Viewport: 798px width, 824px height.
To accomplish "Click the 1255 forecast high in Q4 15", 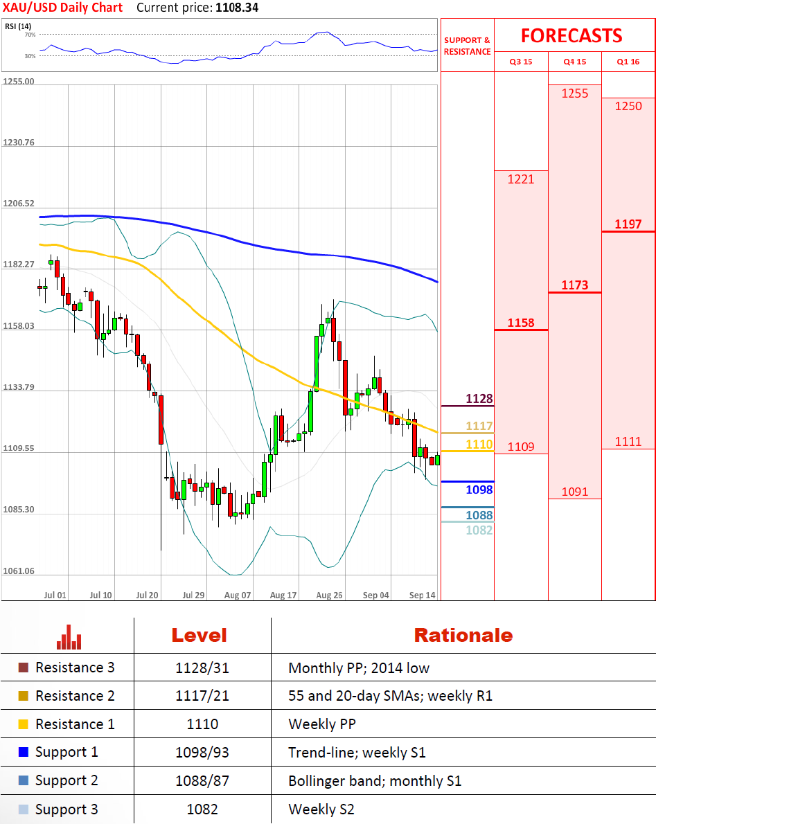I will 574,93.
